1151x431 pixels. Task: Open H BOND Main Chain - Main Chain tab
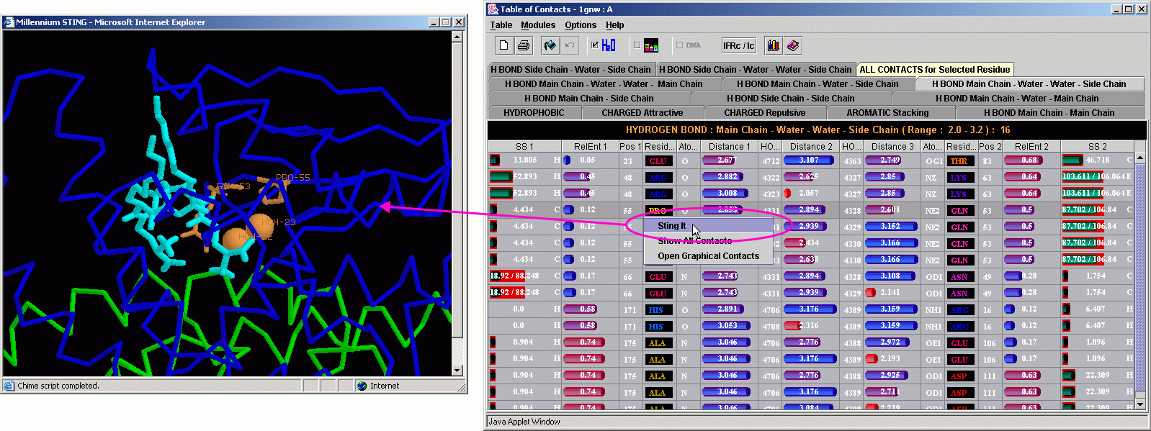pos(1049,112)
